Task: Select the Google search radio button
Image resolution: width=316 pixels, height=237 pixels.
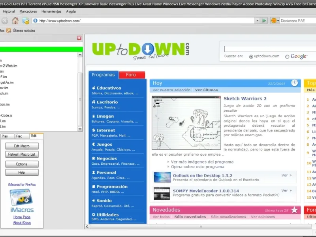Action: coord(287,57)
